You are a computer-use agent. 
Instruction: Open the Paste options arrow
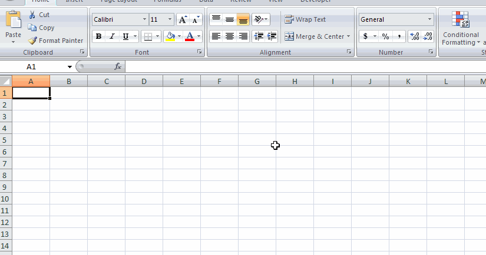tap(14, 42)
